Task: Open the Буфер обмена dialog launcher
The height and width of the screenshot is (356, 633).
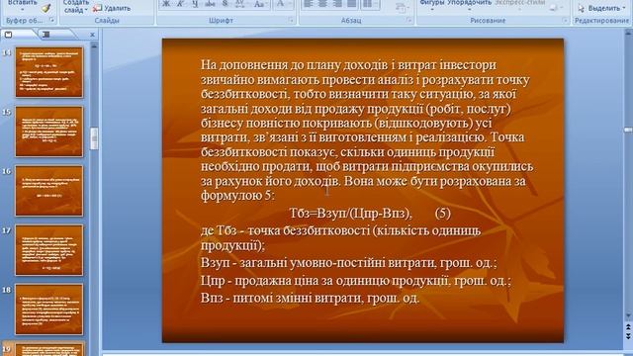Action: pos(51,20)
